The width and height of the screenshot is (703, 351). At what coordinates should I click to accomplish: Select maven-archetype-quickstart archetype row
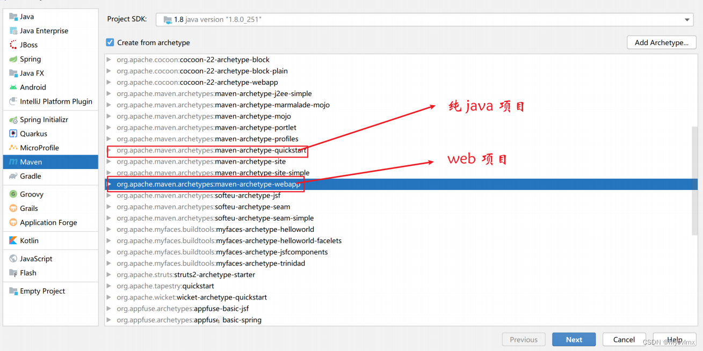pos(401,150)
